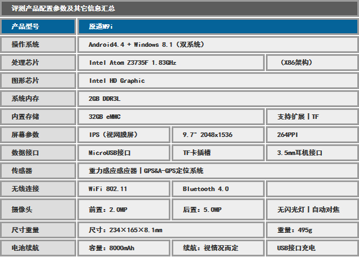
Task: Select the 操作系统 row label
Action: 38,45
